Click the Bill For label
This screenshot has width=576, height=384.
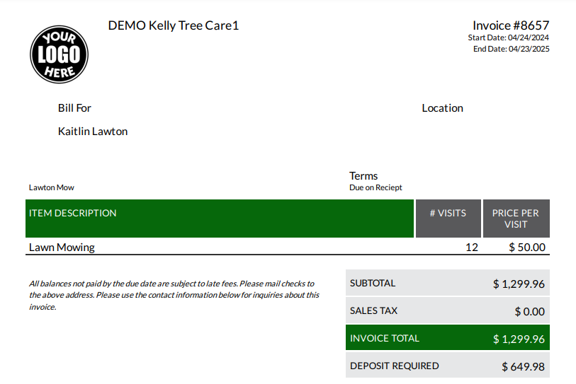pos(74,108)
